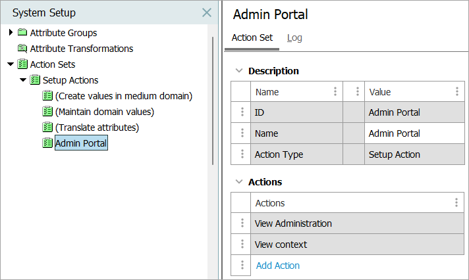Expand the Attribute Groups tree node
The image size is (469, 280).
click(x=11, y=33)
